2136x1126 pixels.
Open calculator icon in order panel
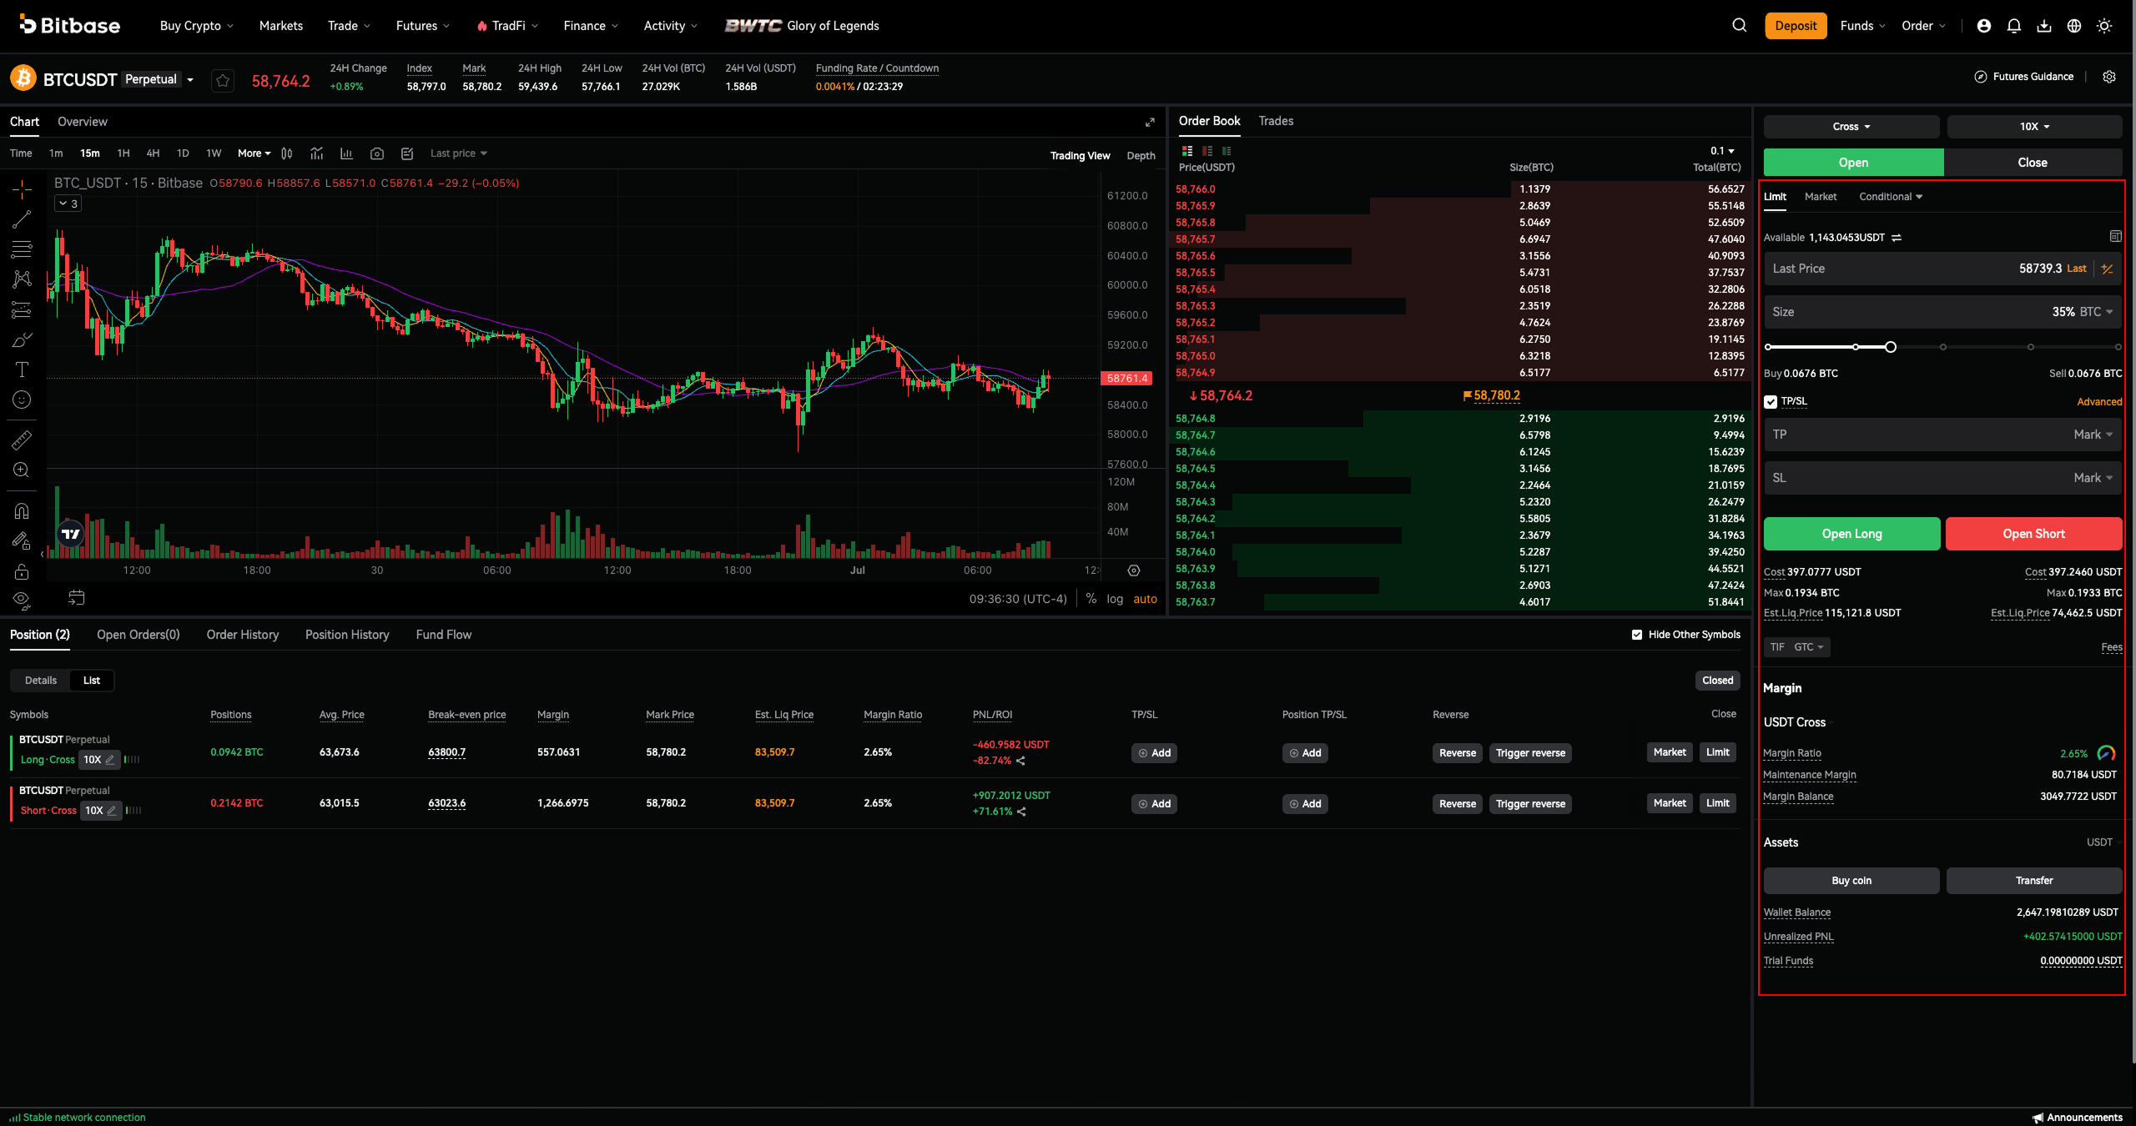tap(2115, 237)
